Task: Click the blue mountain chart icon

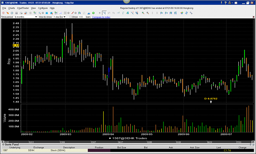Action: (x=89, y=13)
